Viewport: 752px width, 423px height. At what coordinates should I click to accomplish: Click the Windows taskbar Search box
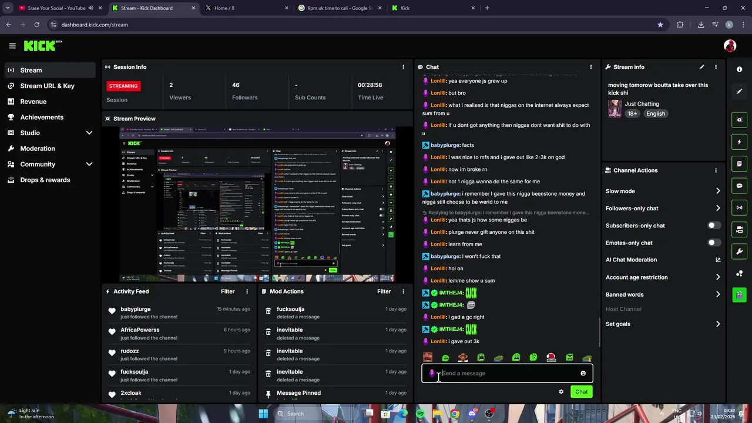(317, 414)
